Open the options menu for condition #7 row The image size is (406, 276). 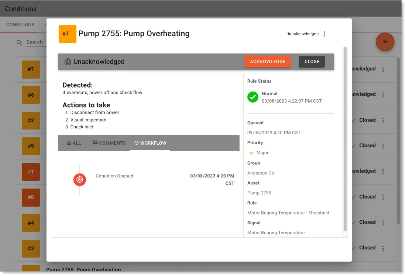383,69
